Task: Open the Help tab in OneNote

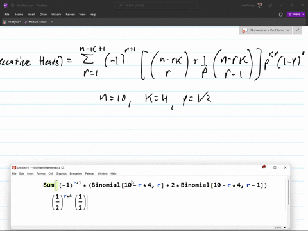Action: point(93,15)
